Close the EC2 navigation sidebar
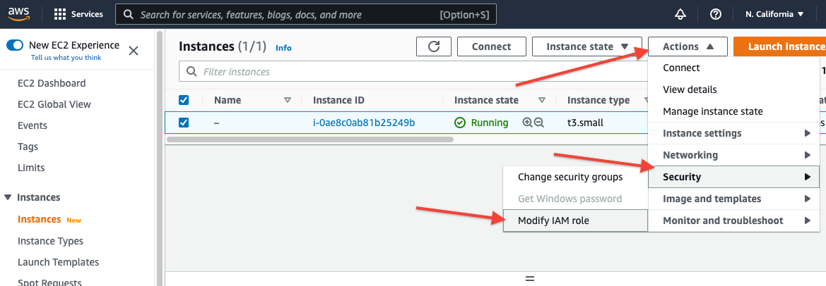826x286 pixels. click(134, 51)
